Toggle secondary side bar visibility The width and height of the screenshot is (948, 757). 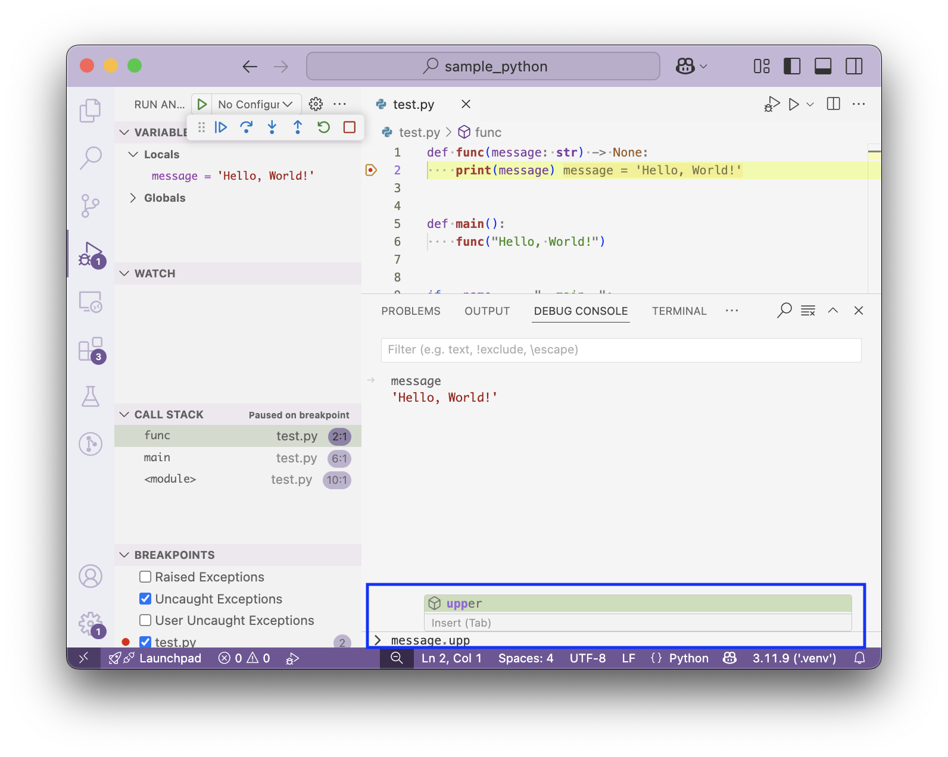(x=854, y=66)
